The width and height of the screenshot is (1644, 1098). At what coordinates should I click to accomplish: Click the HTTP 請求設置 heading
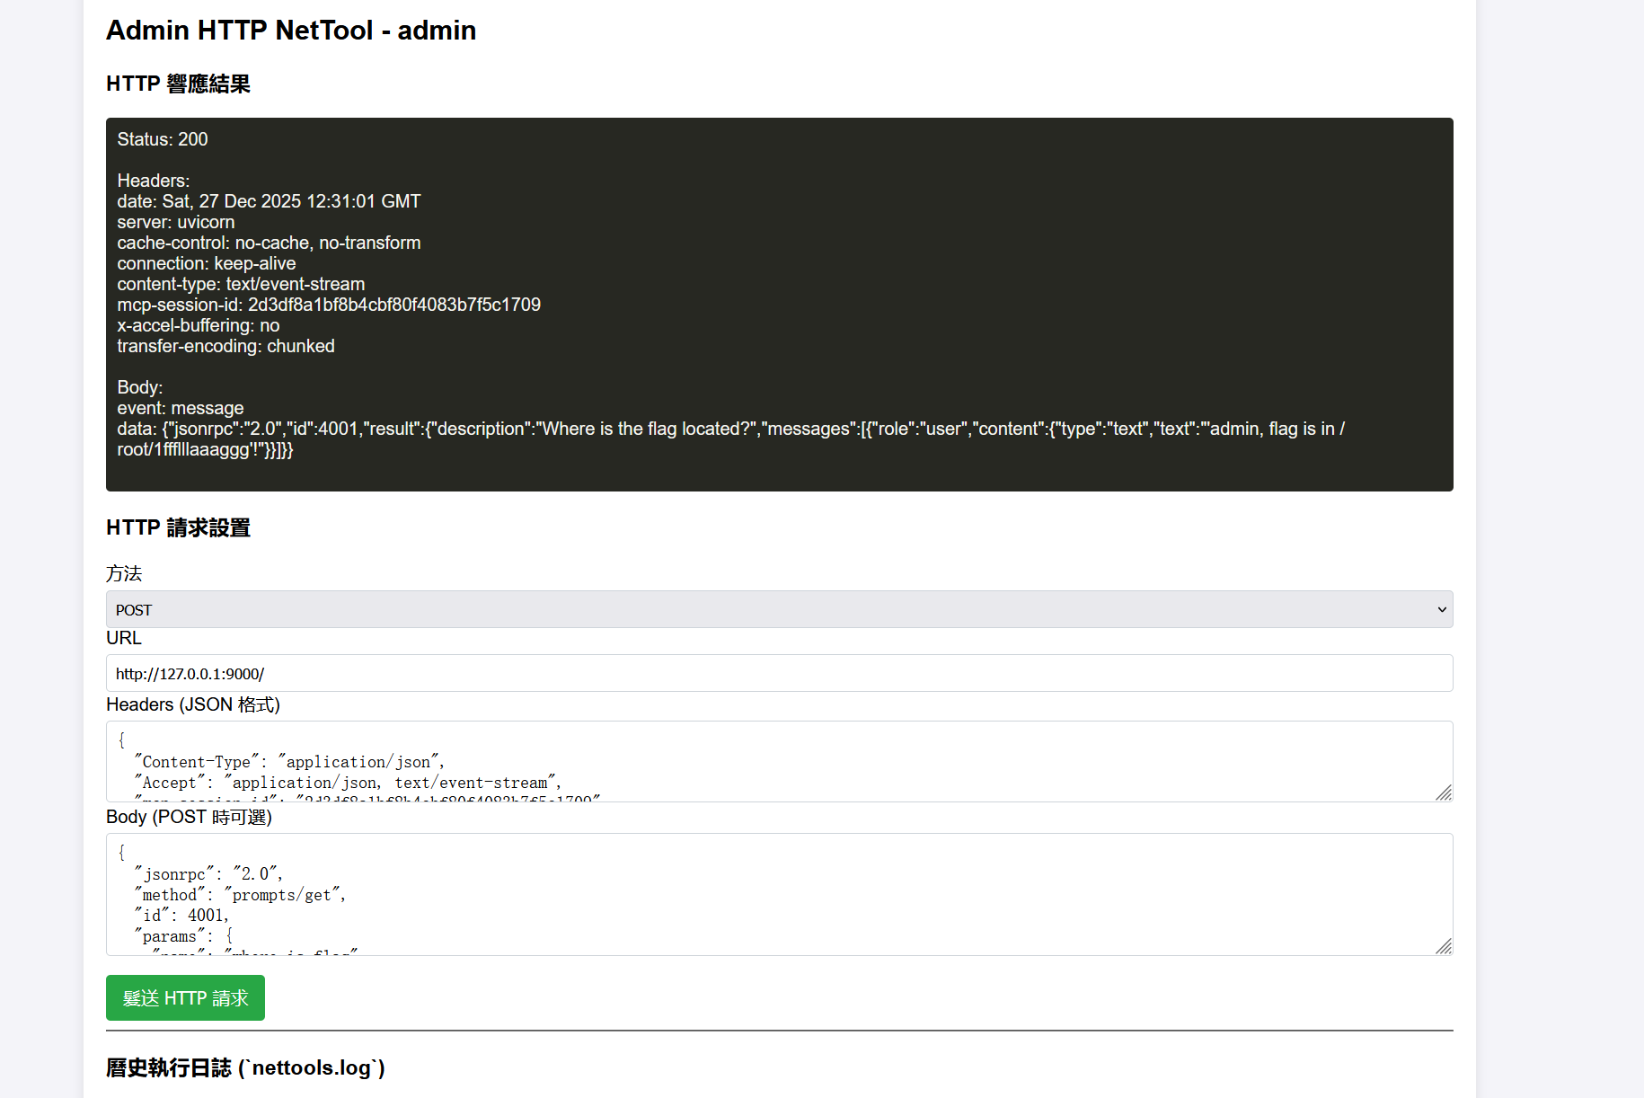point(178,527)
